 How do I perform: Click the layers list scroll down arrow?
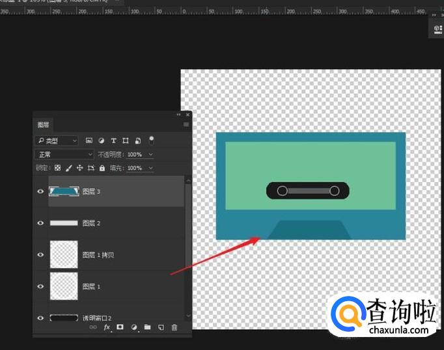pos(188,316)
